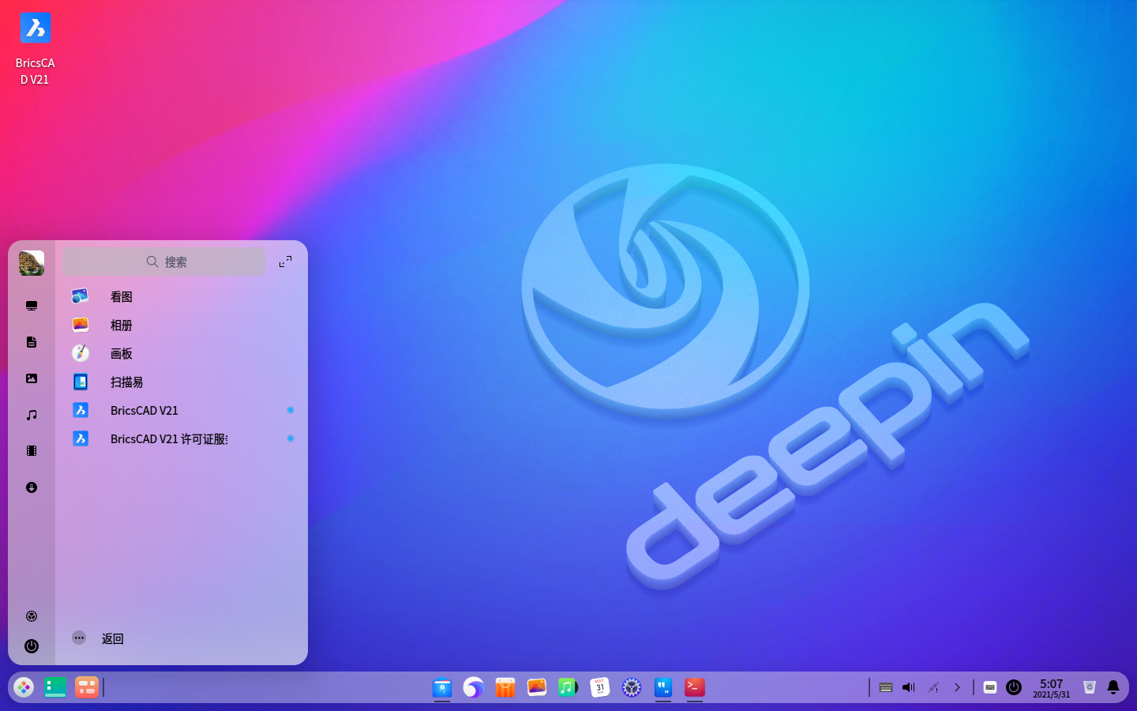Click the dock shutdown power icon
Screen dimensions: 1137x711
coord(1014,687)
